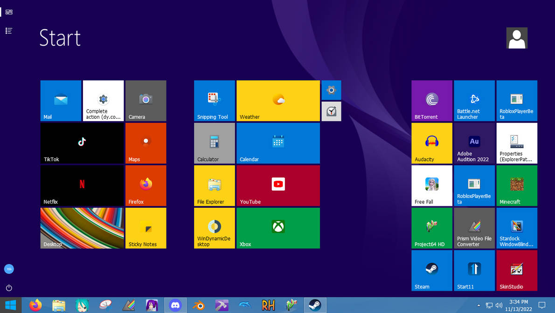Launch the Start11 tile

(474, 271)
